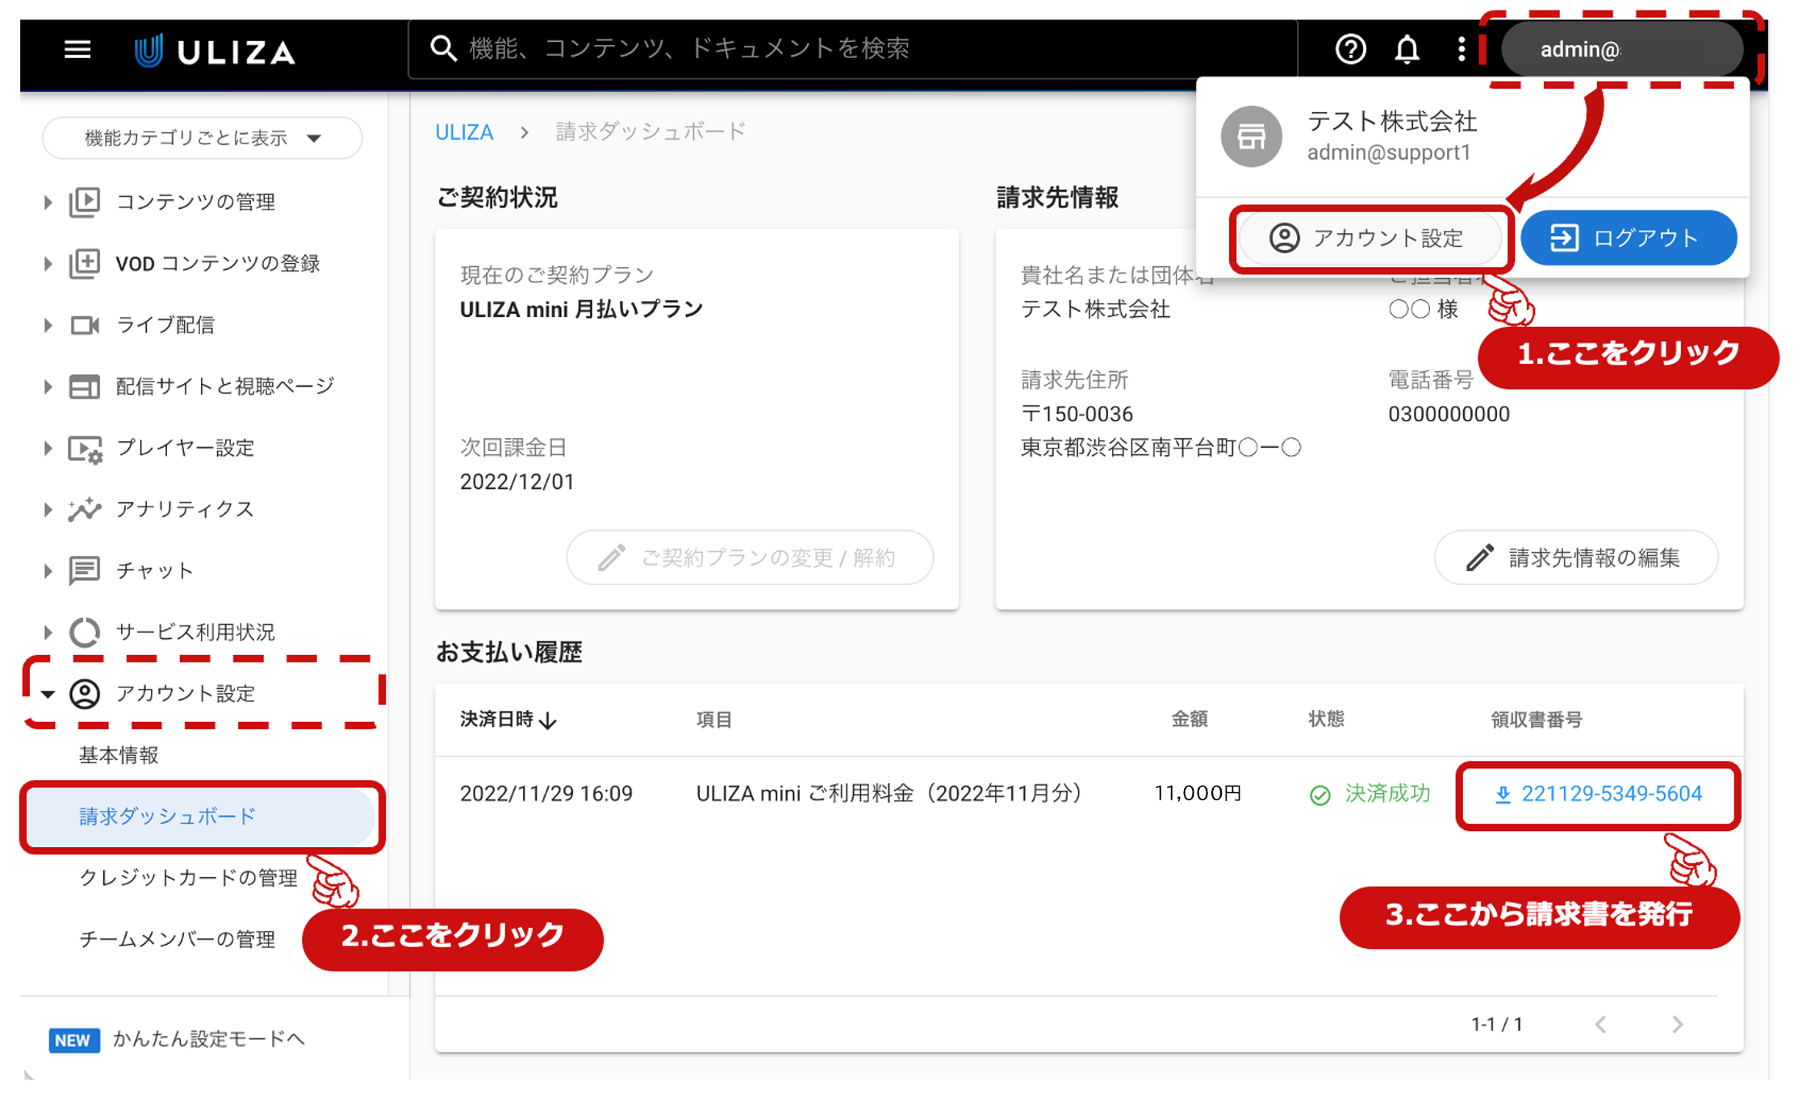
Task: Click the ライブ配信 camera icon
Action: 85,325
